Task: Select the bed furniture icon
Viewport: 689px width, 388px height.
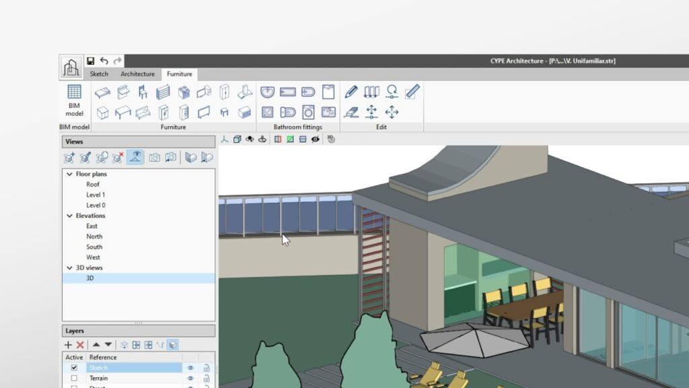Action: point(102,92)
